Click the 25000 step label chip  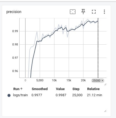tap(96, 81)
